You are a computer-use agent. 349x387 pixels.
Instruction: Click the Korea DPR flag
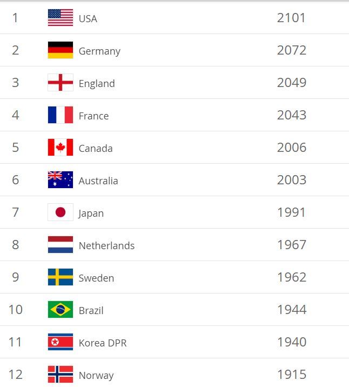[x=61, y=342]
